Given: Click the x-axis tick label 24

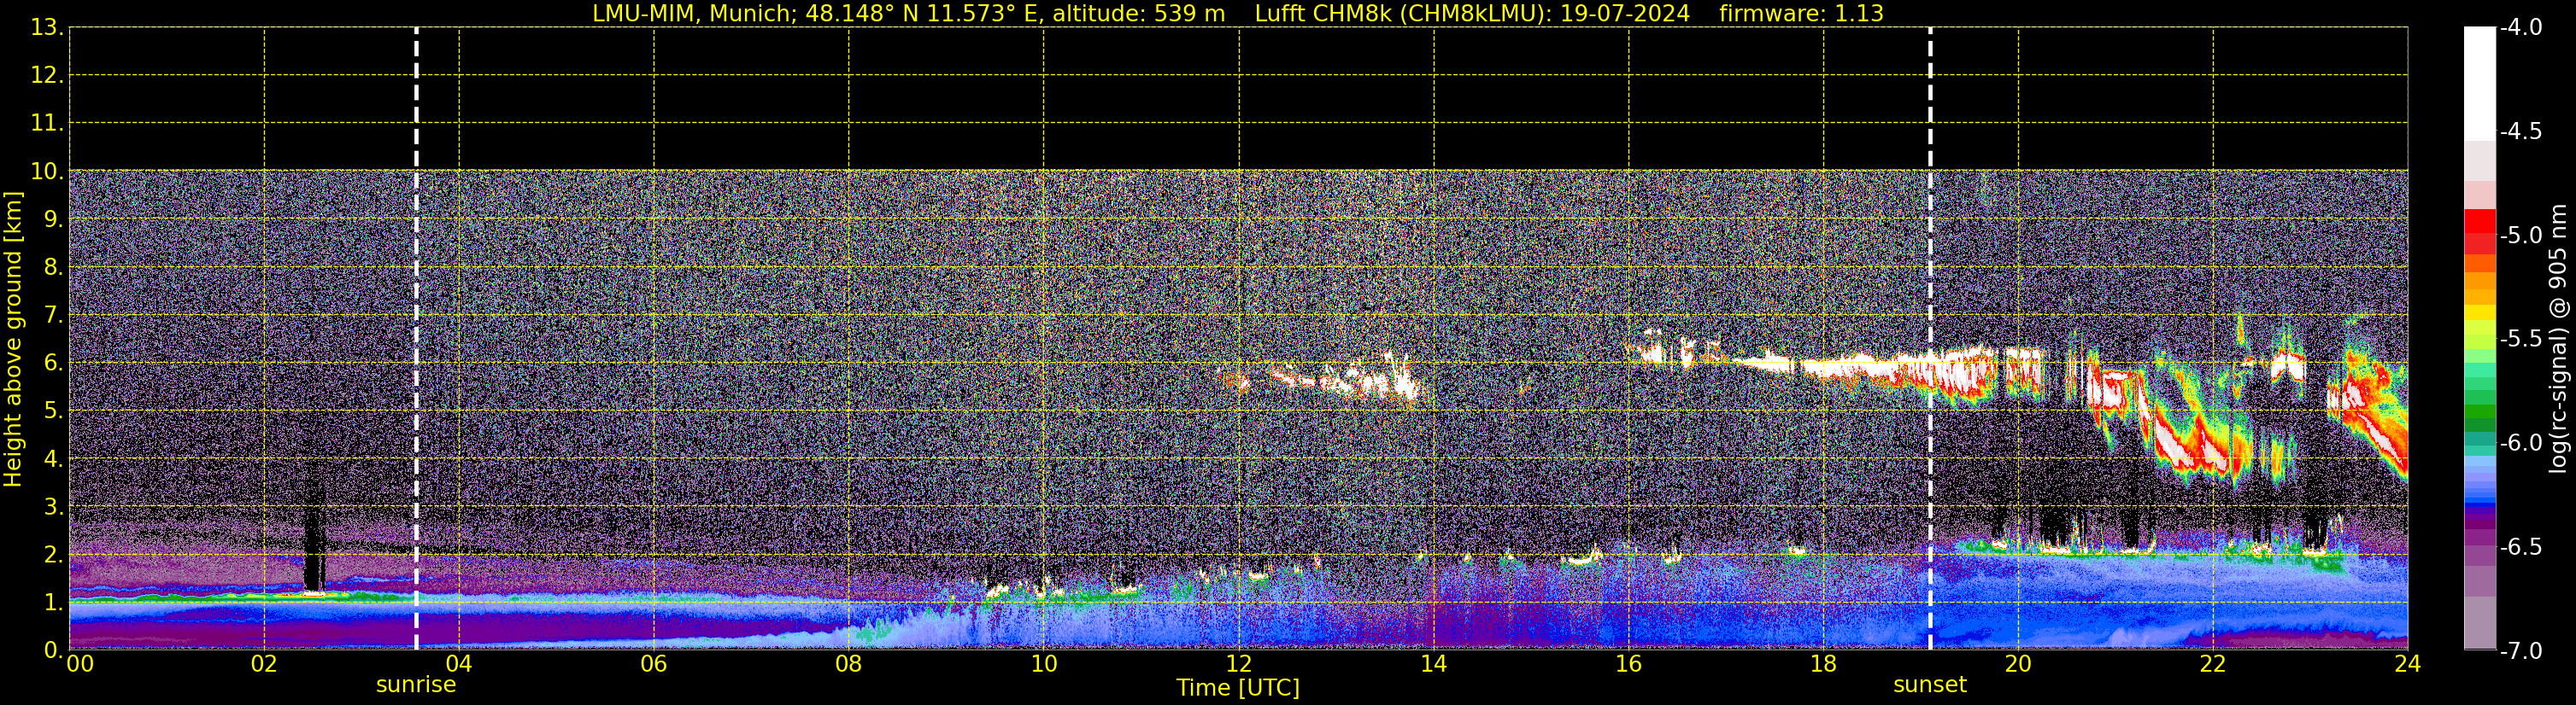Looking at the screenshot, I should click(2408, 665).
